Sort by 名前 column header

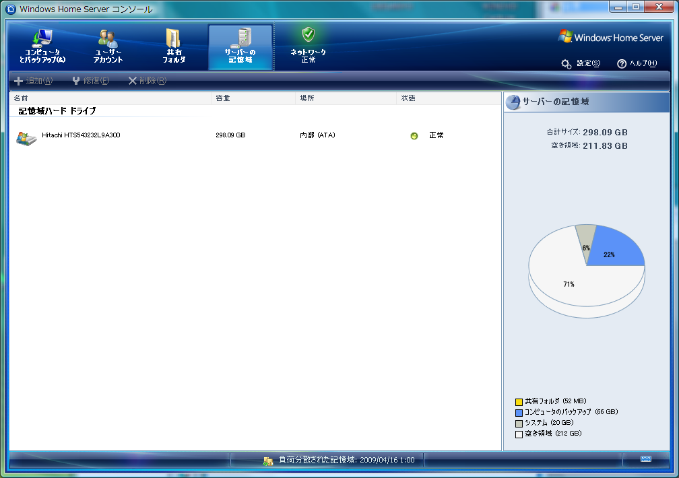click(x=110, y=98)
